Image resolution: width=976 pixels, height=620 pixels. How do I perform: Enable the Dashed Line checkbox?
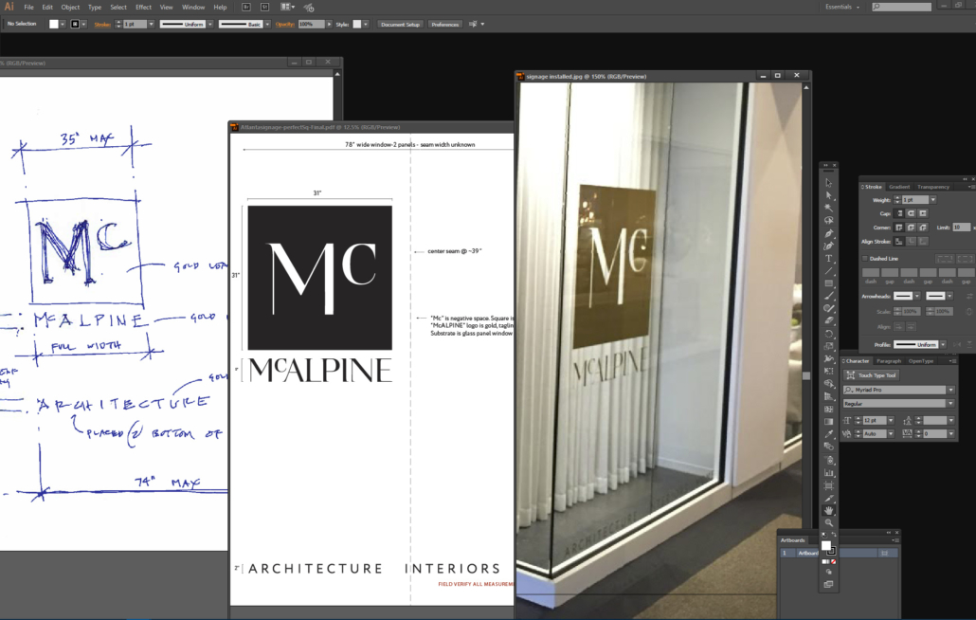(x=864, y=258)
